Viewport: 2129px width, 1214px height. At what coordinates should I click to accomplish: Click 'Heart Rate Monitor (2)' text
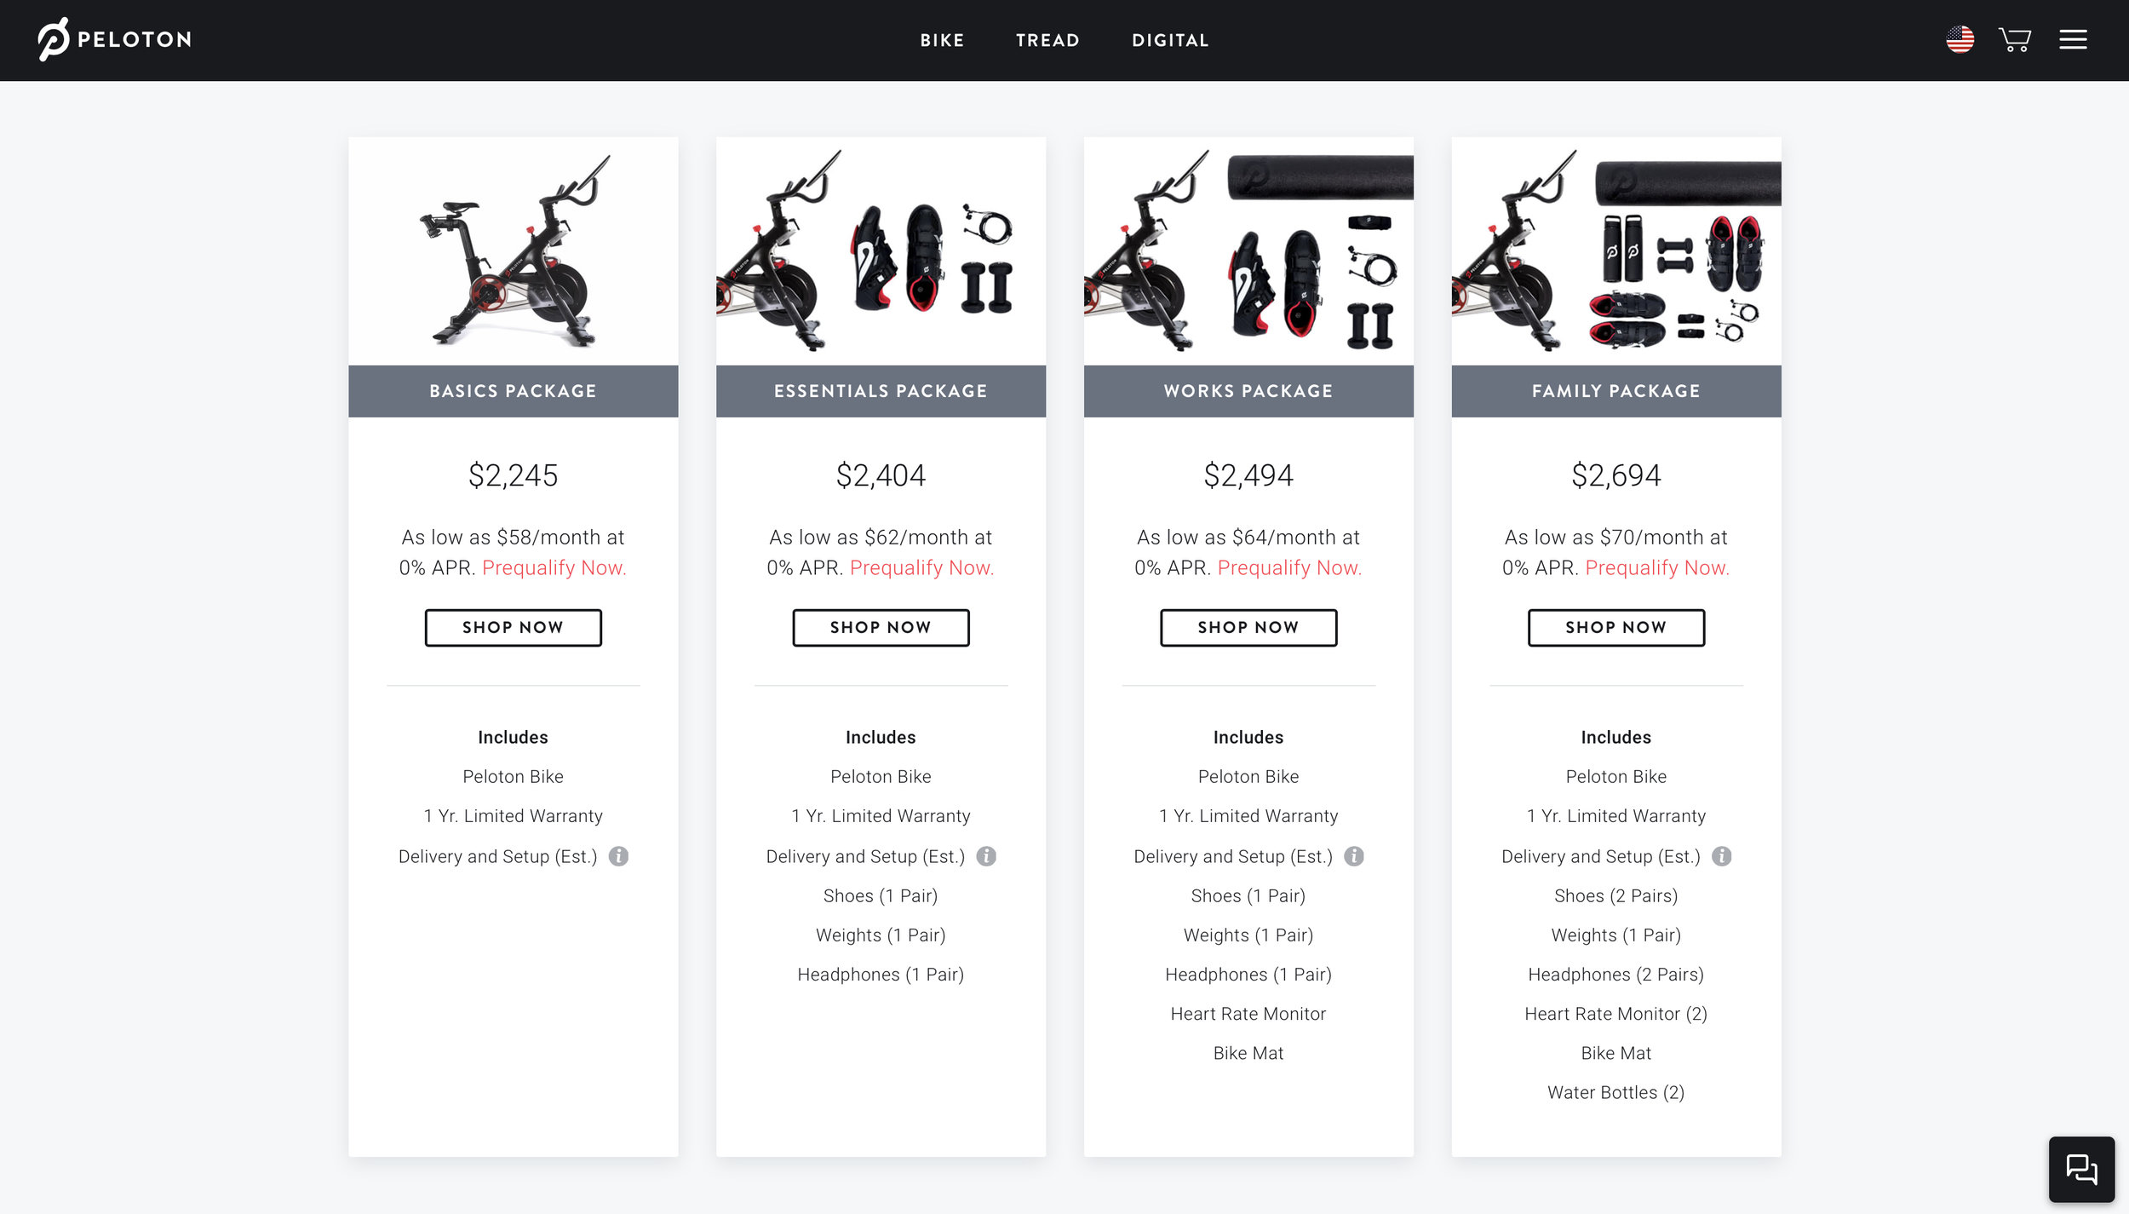1616,1014
